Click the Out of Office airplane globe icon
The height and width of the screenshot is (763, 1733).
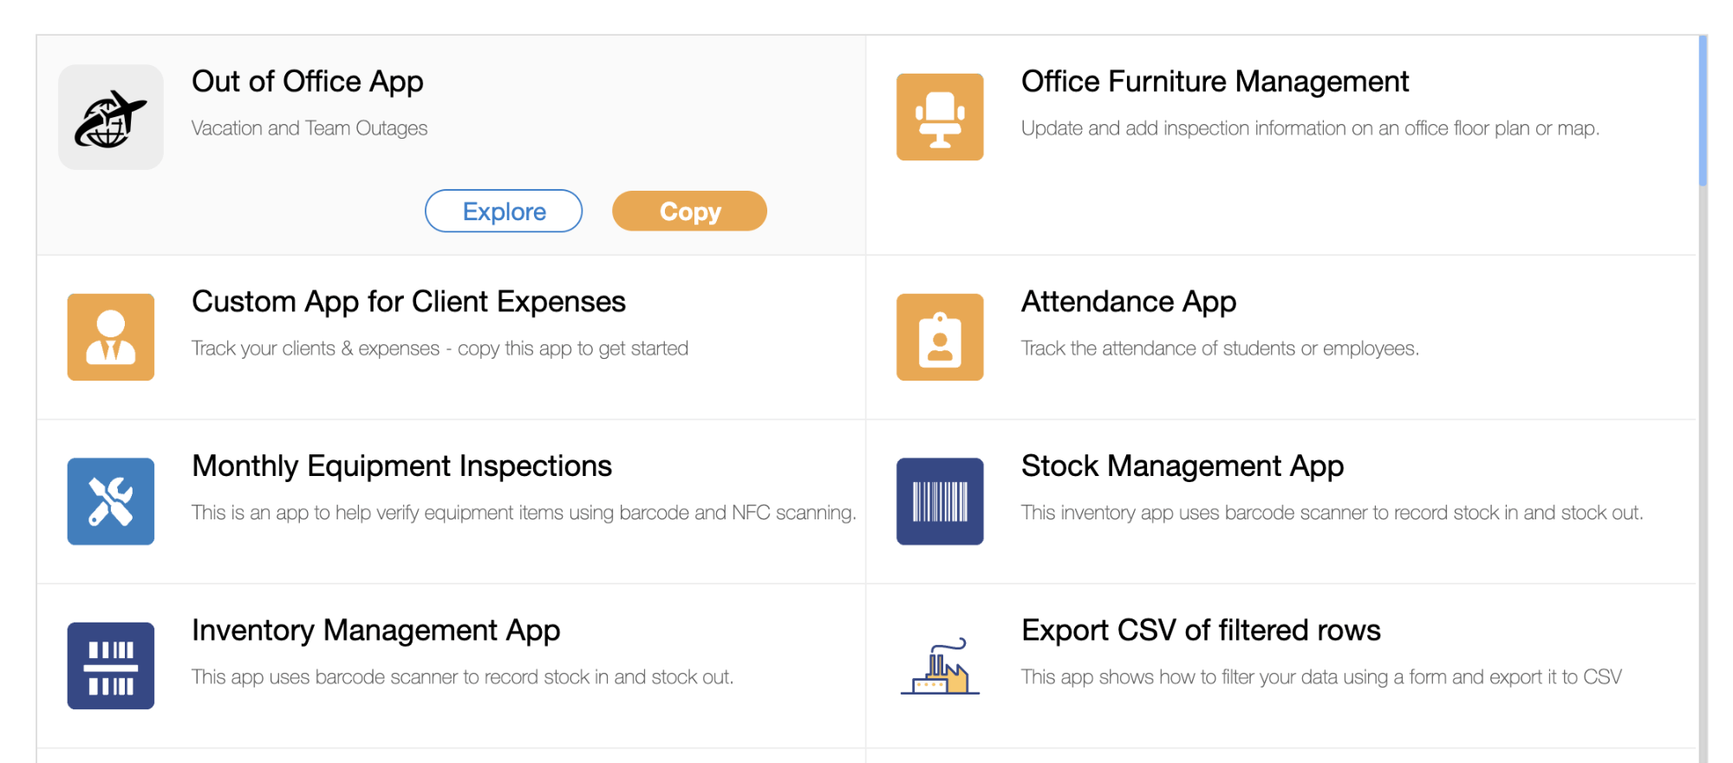click(110, 117)
